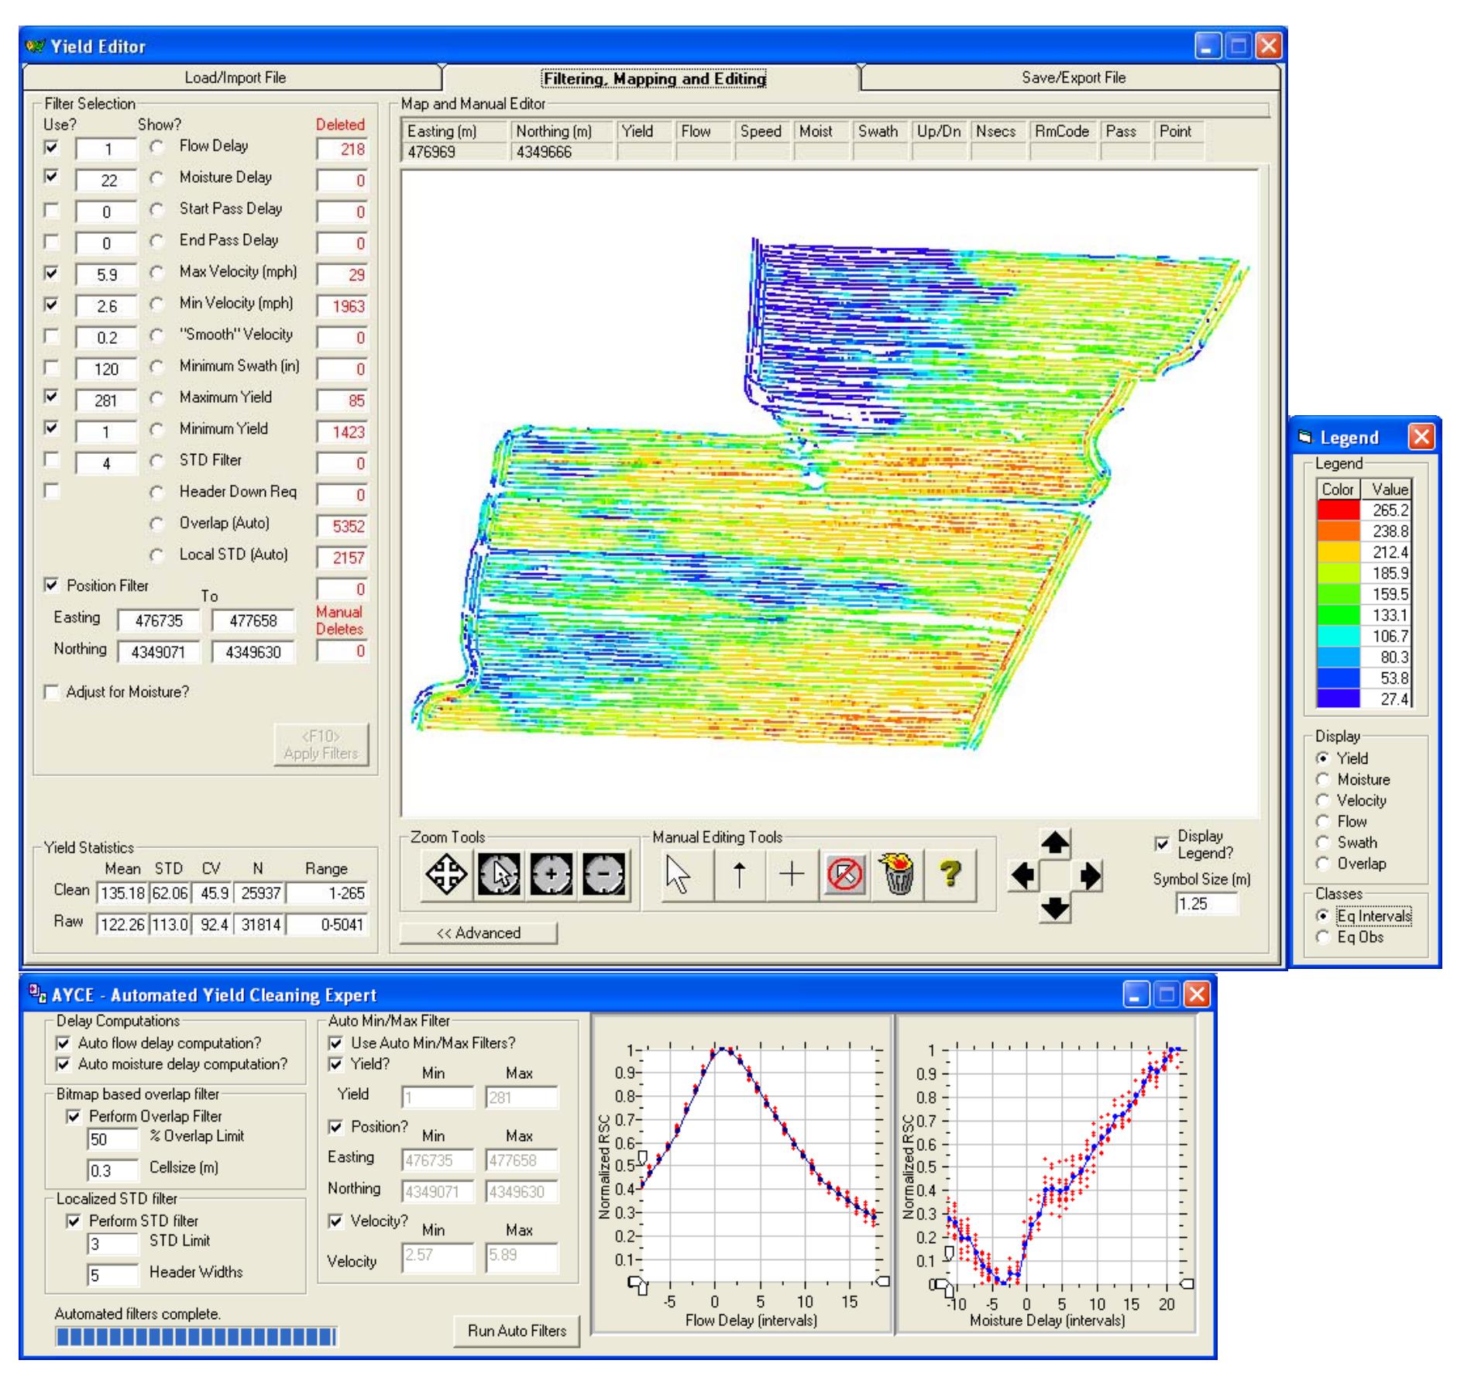This screenshot has height=1374, width=1464.
Task: Close the Legend window
Action: click(x=1422, y=437)
